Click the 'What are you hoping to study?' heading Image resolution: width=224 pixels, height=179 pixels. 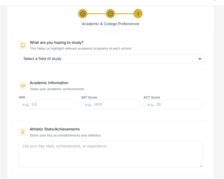click(x=56, y=43)
